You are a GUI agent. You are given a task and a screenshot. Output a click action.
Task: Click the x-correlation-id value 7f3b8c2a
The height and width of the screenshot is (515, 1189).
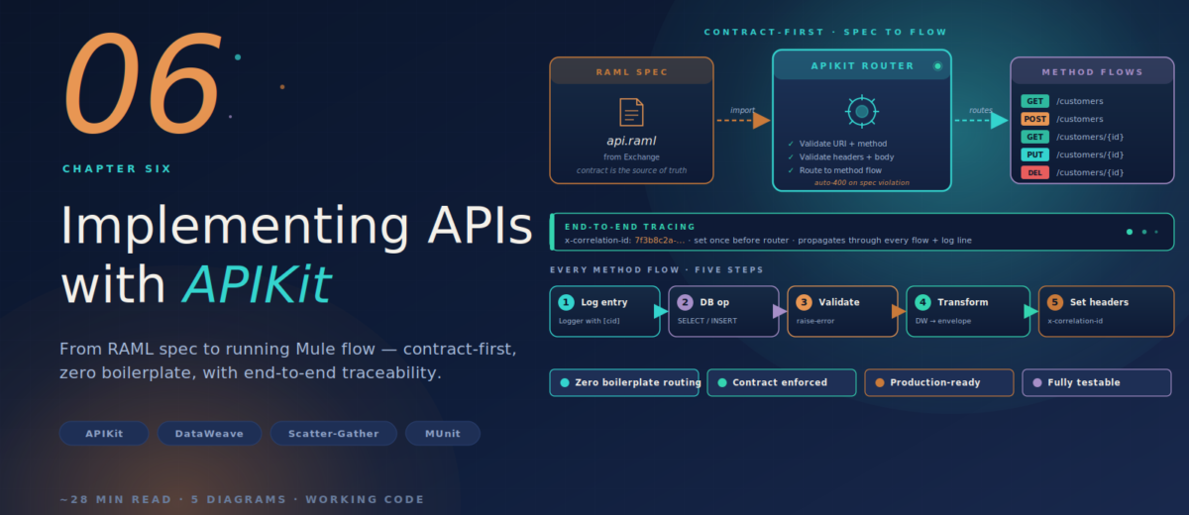pos(660,241)
